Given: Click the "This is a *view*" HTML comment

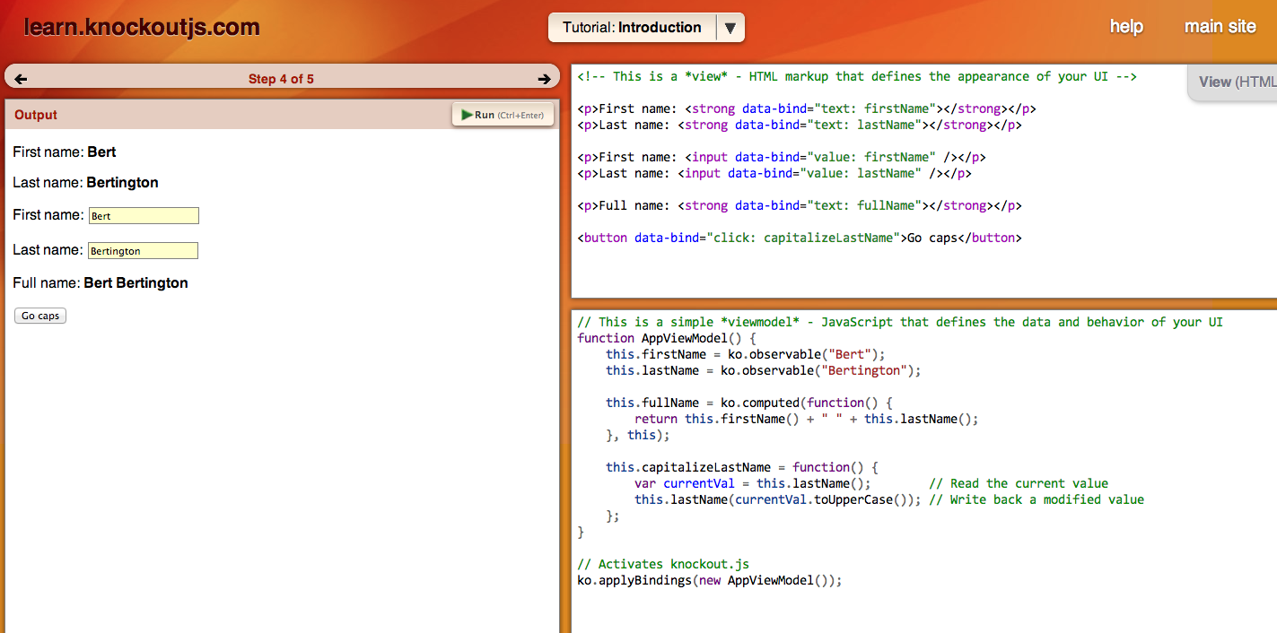Looking at the screenshot, I should tap(857, 77).
